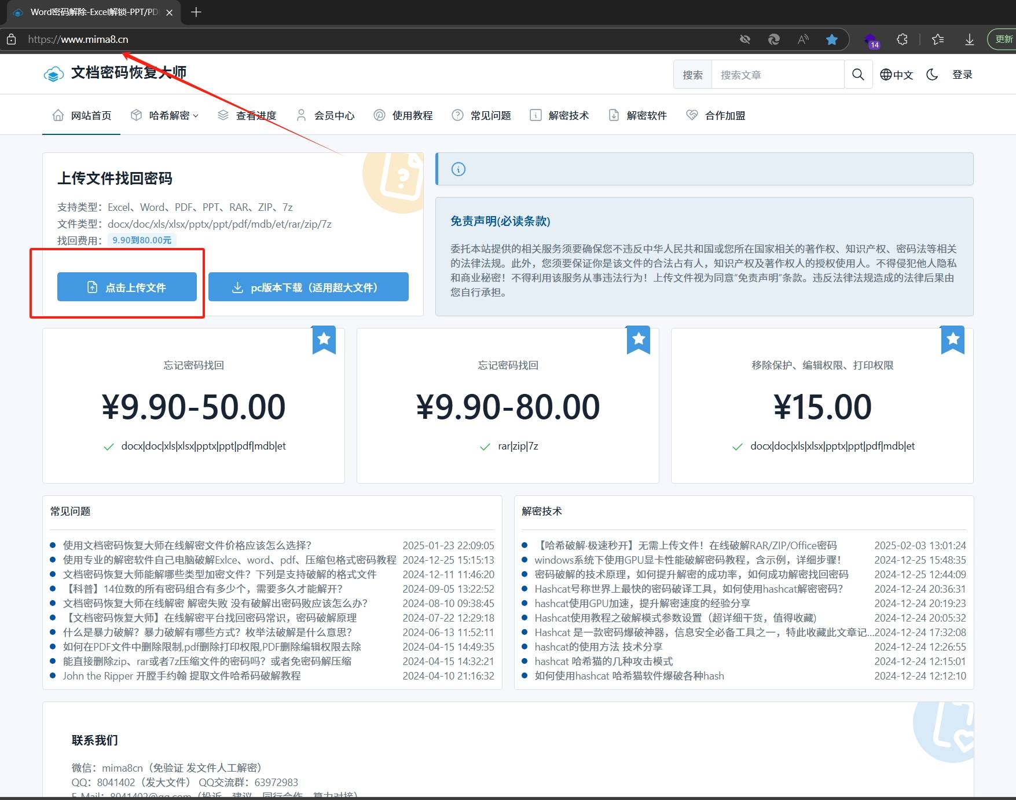Viewport: 1016px width, 800px height.
Task: Click the browser favorites star icon
Action: click(832, 39)
